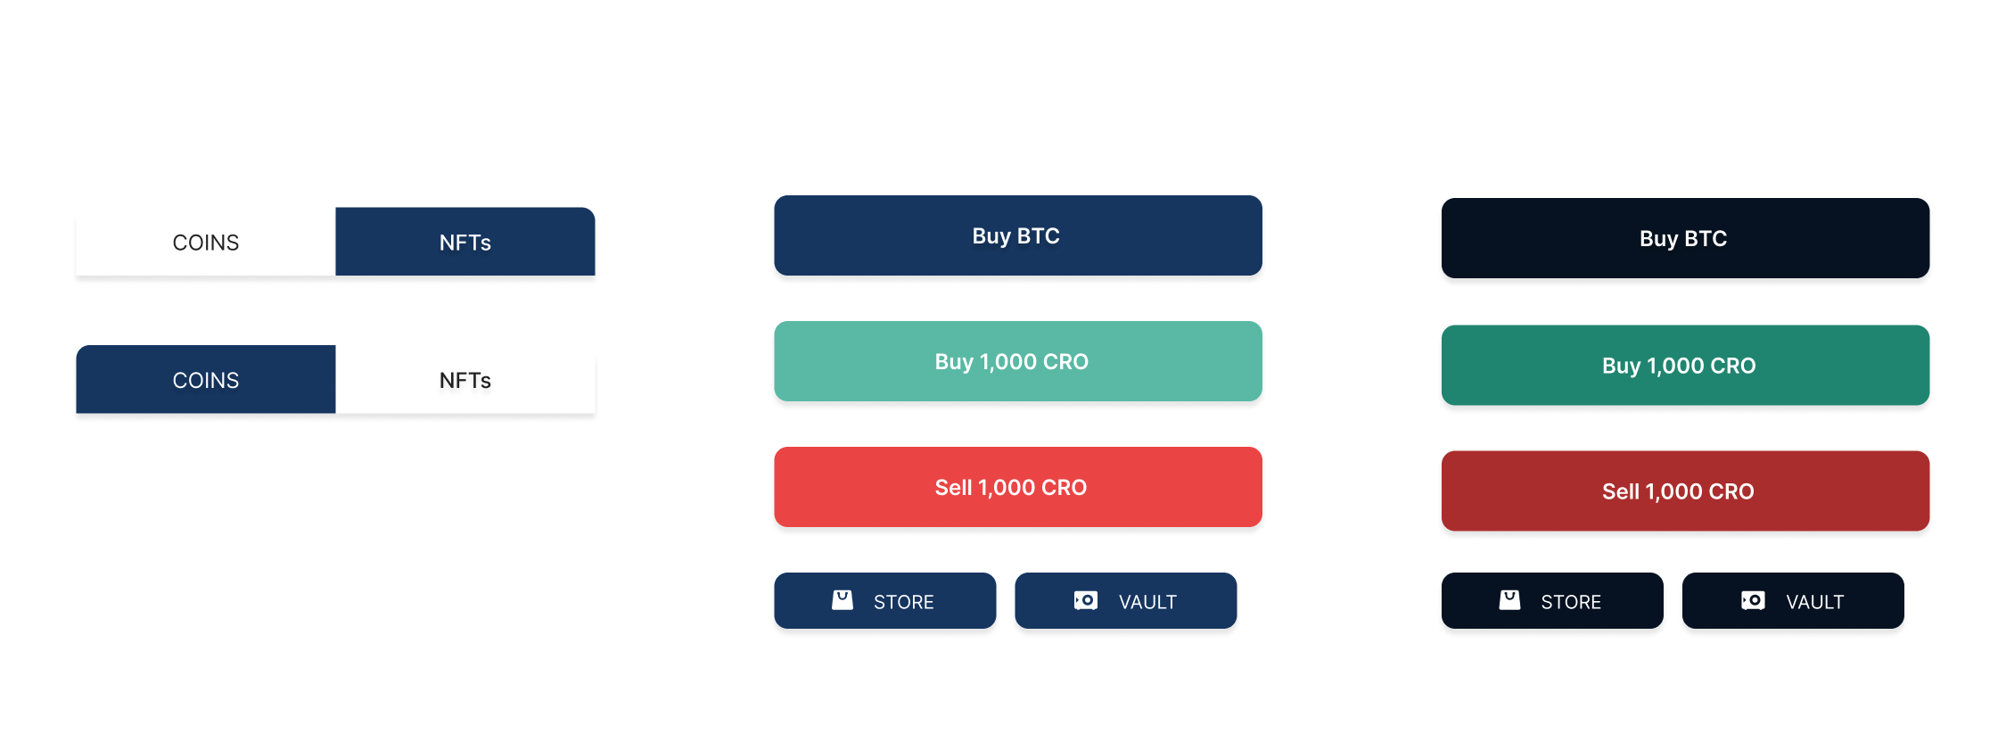This screenshot has width=2006, height=742.
Task: Select the unselected COINS tab in top switcher
Action: [206, 242]
